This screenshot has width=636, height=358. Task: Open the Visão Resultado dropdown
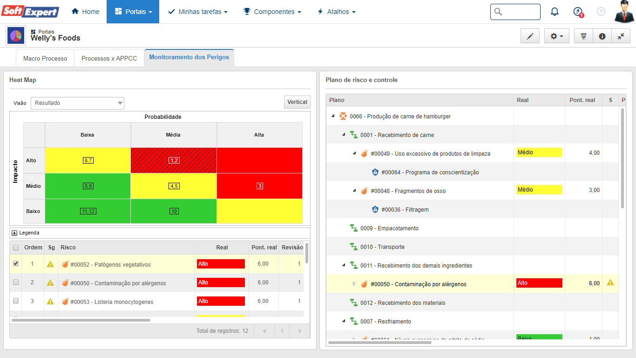77,103
